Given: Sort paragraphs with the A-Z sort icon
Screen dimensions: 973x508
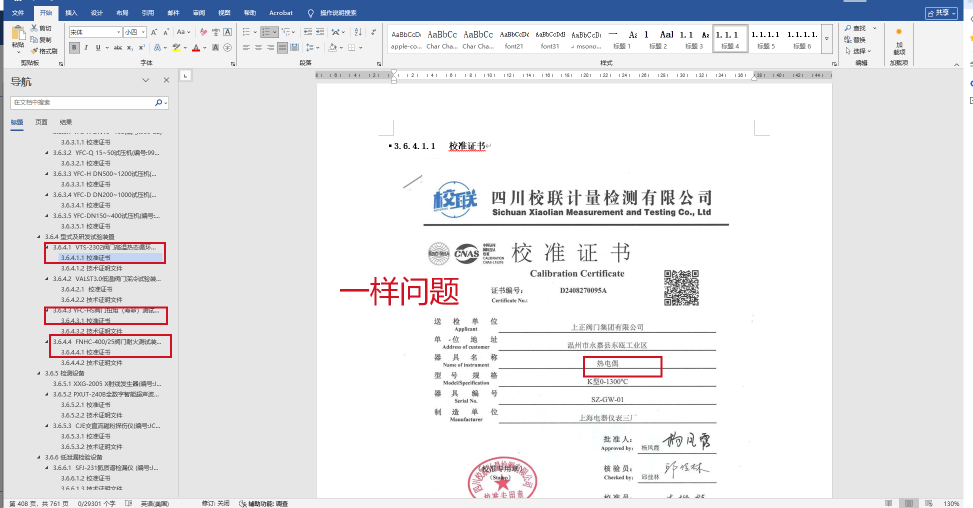Looking at the screenshot, I should (358, 32).
